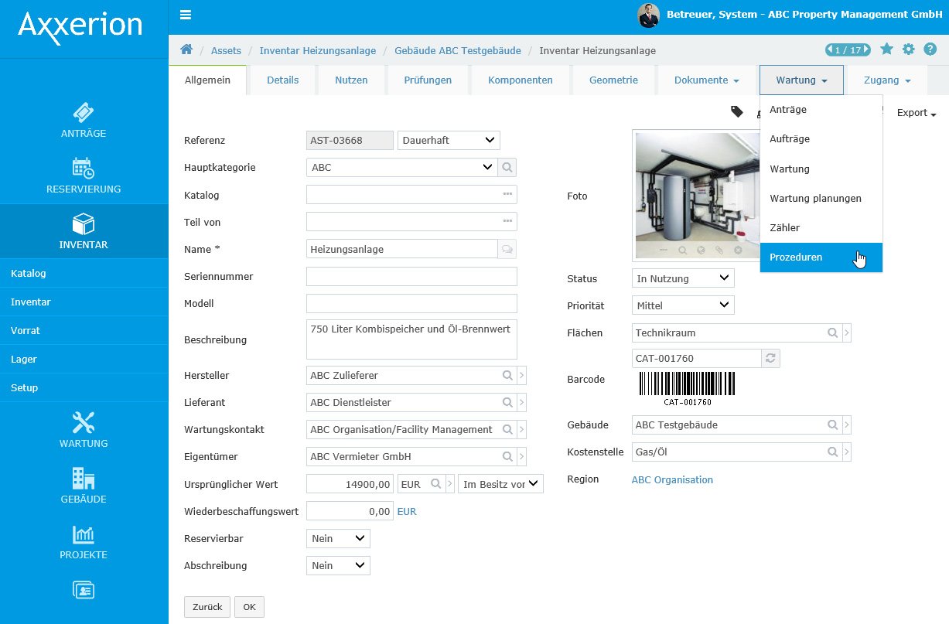Open the Priorität Mittel dropdown

(683, 305)
